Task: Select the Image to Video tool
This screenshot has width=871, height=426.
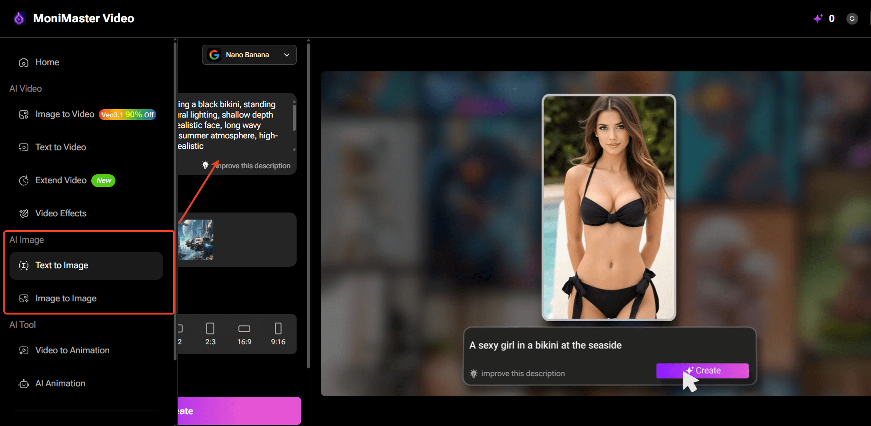Action: 64,114
